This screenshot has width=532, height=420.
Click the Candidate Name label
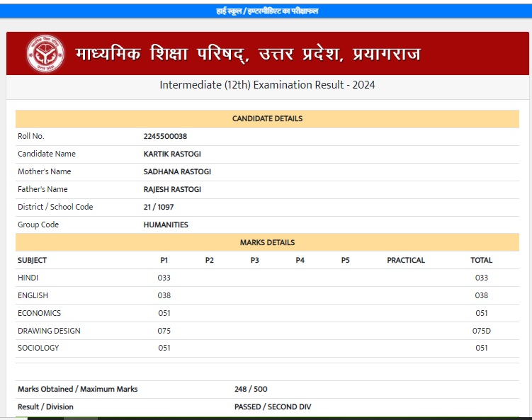[x=47, y=154]
